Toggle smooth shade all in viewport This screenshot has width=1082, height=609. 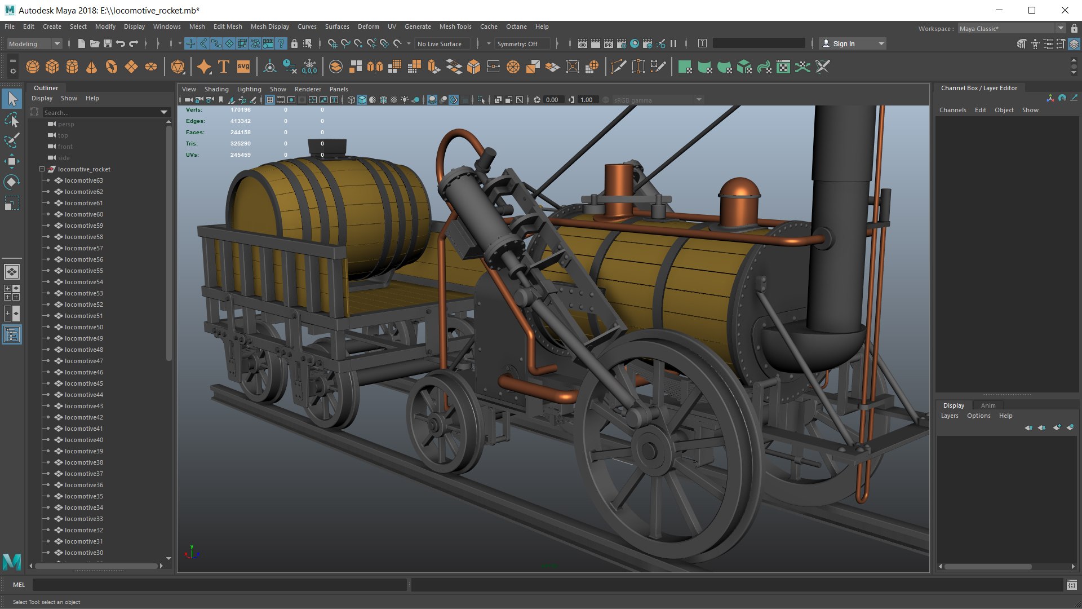pos(362,100)
